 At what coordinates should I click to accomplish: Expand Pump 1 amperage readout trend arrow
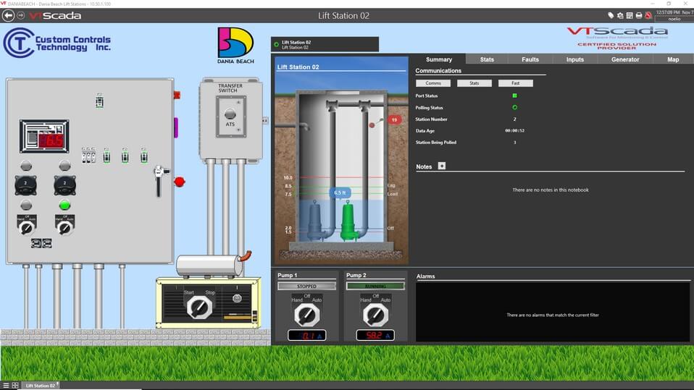point(319,336)
